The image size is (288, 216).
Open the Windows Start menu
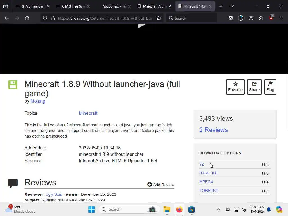click(x=91, y=209)
